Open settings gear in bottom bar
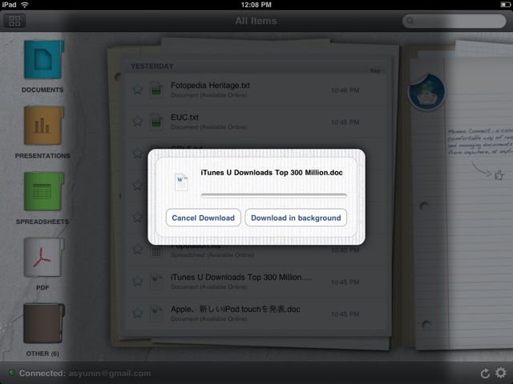This screenshot has width=513, height=384. [500, 373]
